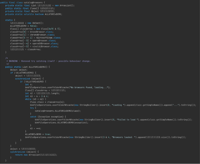Click the 'catch (Exception exception) {' line

48,117
